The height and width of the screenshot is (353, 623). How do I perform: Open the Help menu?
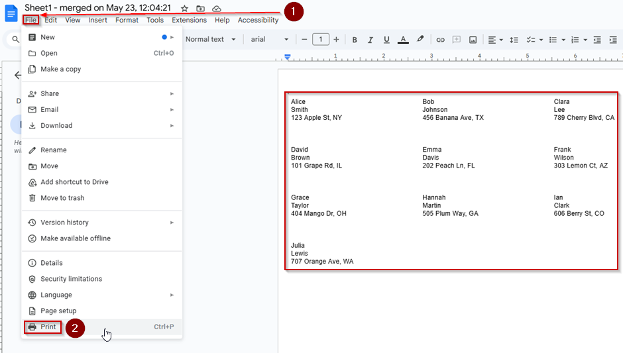[x=222, y=20]
